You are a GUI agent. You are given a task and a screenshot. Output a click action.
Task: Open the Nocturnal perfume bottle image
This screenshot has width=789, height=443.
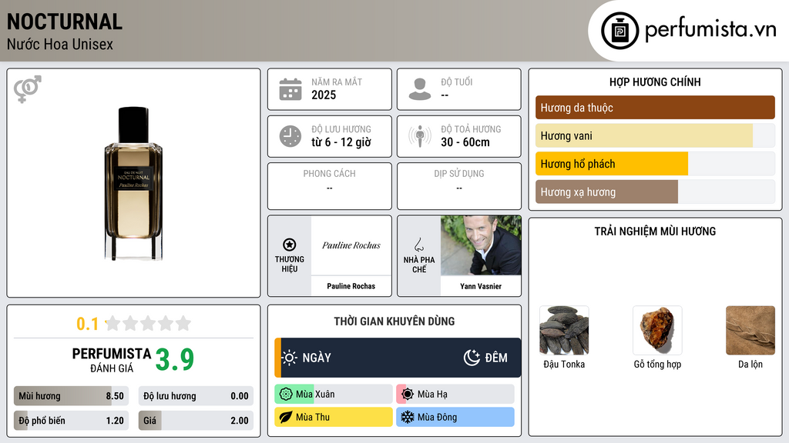click(x=133, y=183)
